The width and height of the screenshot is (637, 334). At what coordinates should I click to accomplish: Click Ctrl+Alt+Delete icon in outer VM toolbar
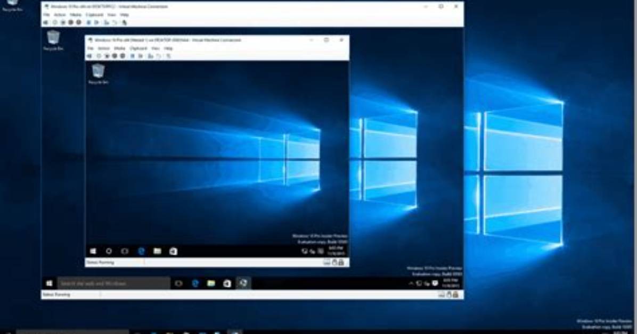pyautogui.click(x=45, y=22)
